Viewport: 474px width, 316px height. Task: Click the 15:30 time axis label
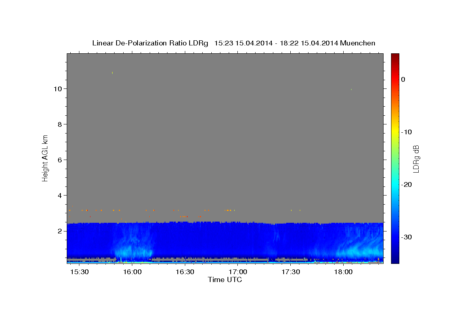pos(79,272)
